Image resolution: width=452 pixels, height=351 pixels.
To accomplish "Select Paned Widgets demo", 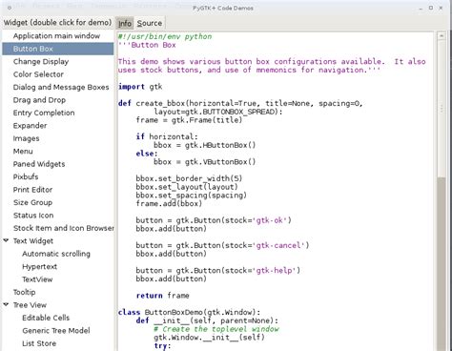I will (58, 164).
